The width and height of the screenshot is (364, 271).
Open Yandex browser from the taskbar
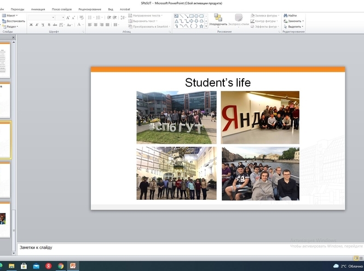(48, 266)
